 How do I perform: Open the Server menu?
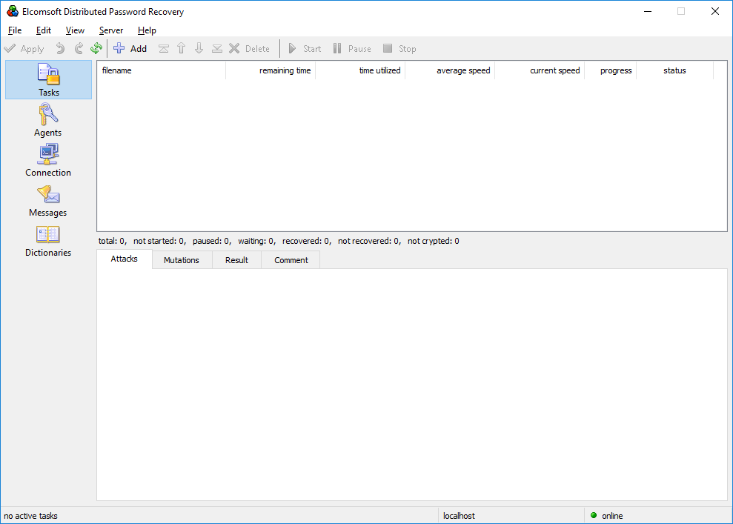click(x=111, y=30)
